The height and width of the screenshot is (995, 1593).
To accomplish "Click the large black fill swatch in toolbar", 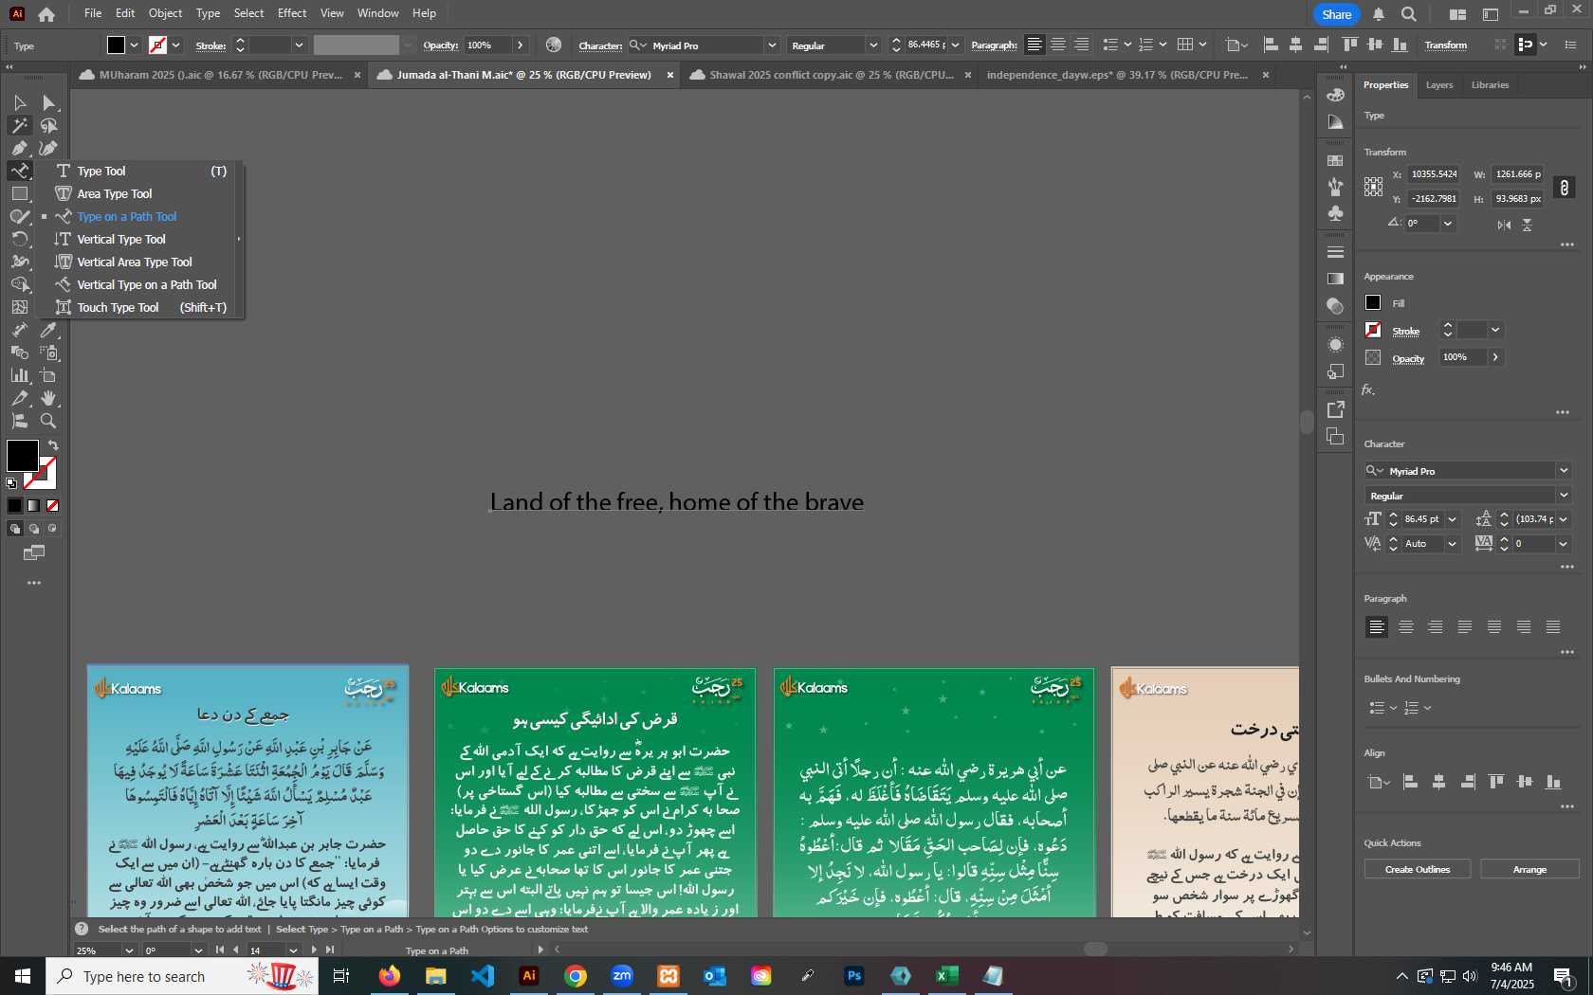I will pos(23,455).
